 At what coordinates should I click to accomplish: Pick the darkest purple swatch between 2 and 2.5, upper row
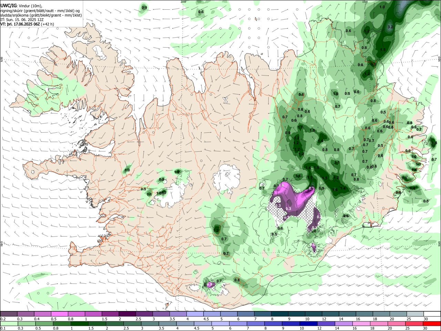127,314
